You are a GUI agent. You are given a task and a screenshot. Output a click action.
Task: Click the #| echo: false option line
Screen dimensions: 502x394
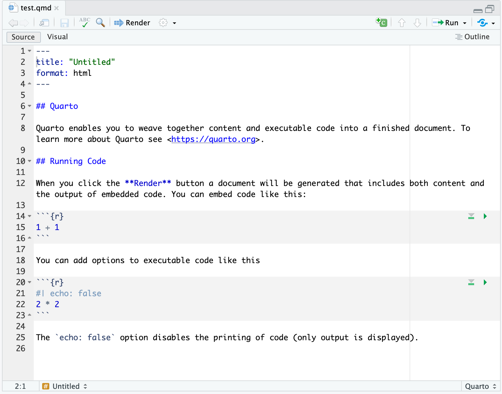pos(69,293)
